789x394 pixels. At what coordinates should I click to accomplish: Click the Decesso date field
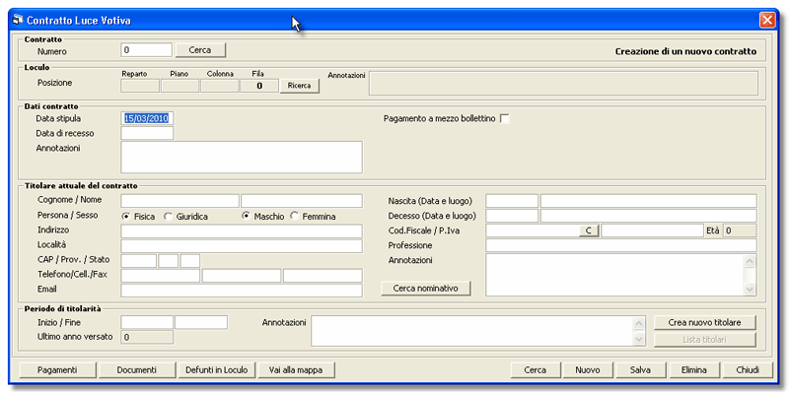pyautogui.click(x=512, y=216)
